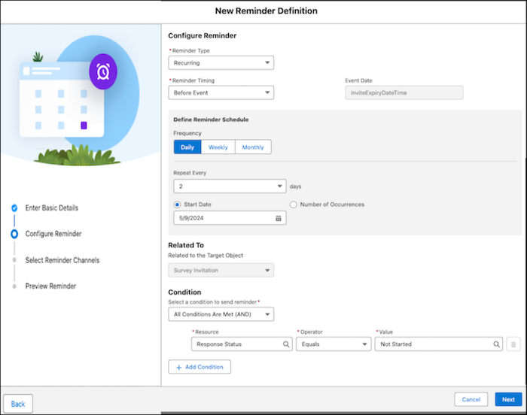Delete the condition row with trash icon
Image resolution: width=527 pixels, height=415 pixels.
point(513,344)
